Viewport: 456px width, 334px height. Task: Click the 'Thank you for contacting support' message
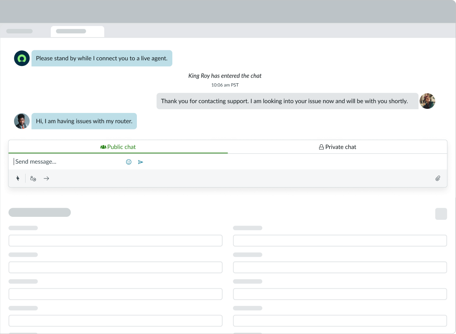point(287,101)
